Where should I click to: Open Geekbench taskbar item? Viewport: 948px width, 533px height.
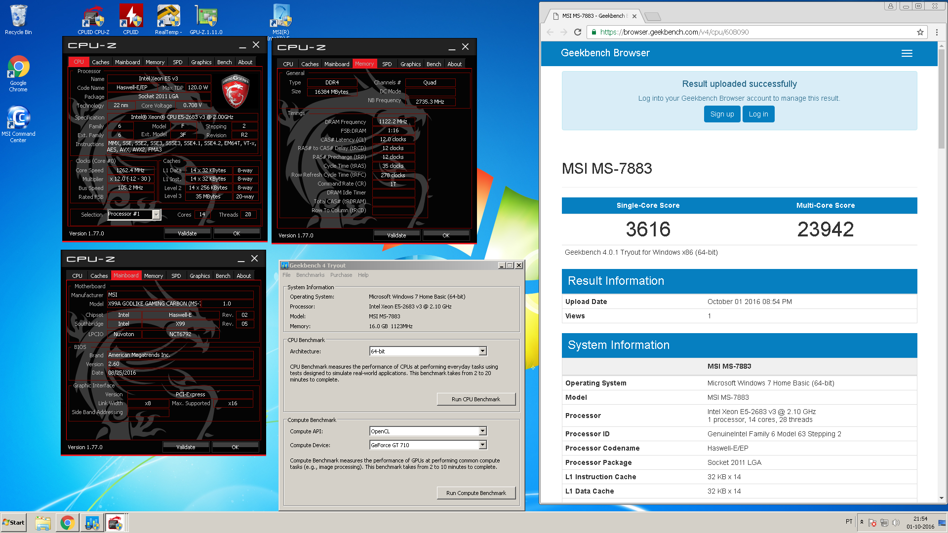click(x=92, y=523)
